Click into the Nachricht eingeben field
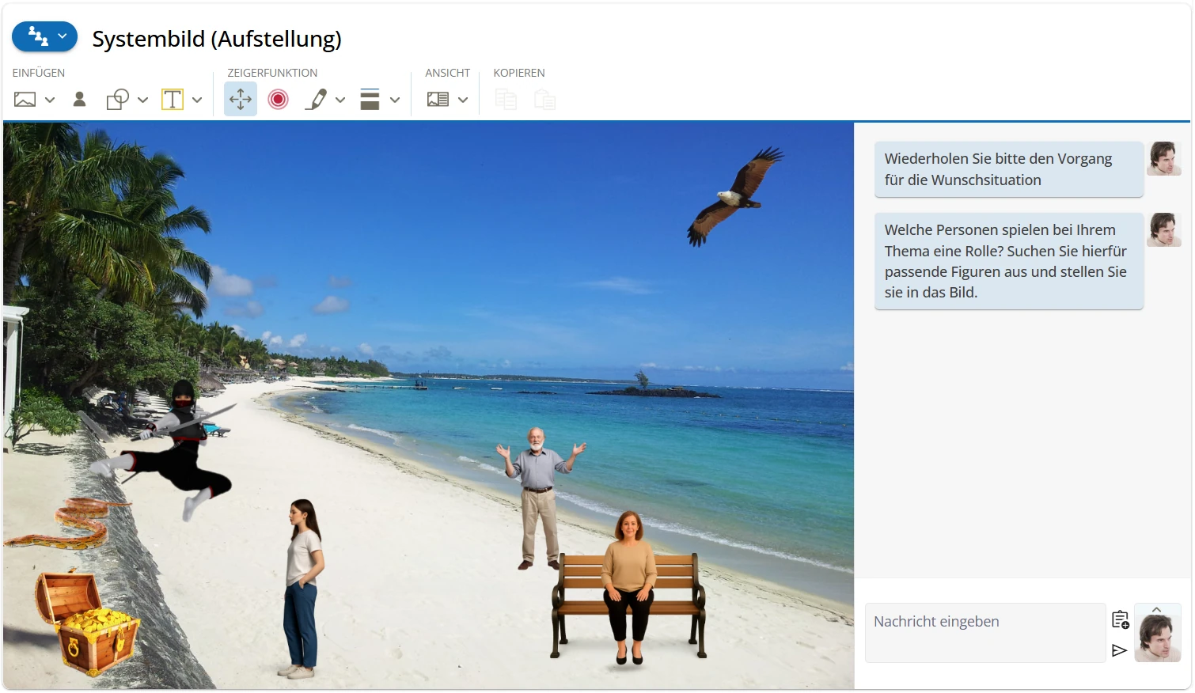This screenshot has width=1195, height=693. [984, 632]
